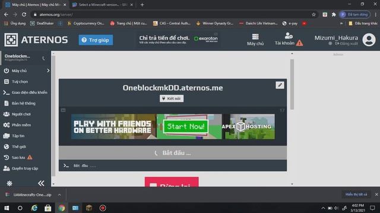
Task: Click the Đã tạm dừng profile button
Action: pyautogui.click(x=355, y=14)
